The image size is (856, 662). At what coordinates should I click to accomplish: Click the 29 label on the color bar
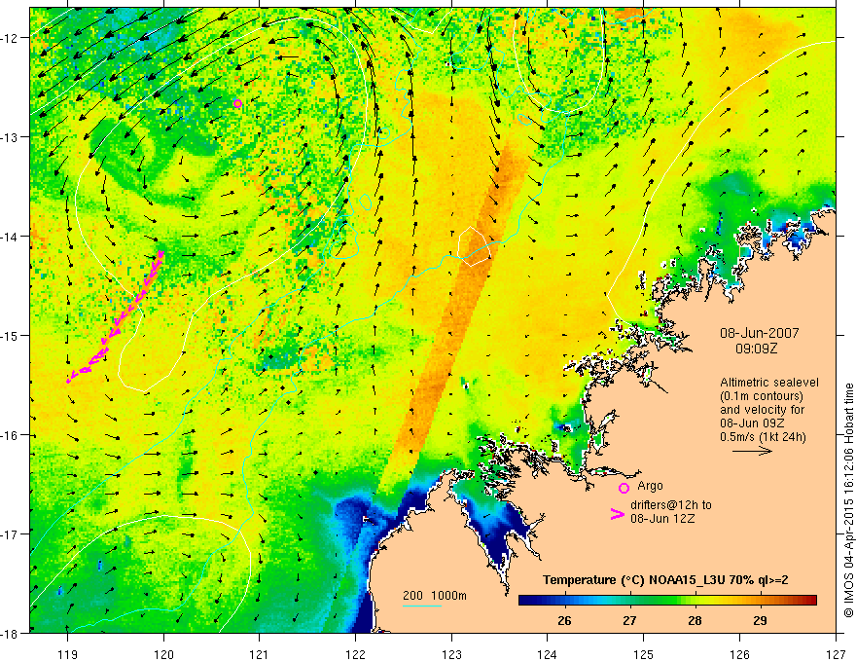coord(760,621)
